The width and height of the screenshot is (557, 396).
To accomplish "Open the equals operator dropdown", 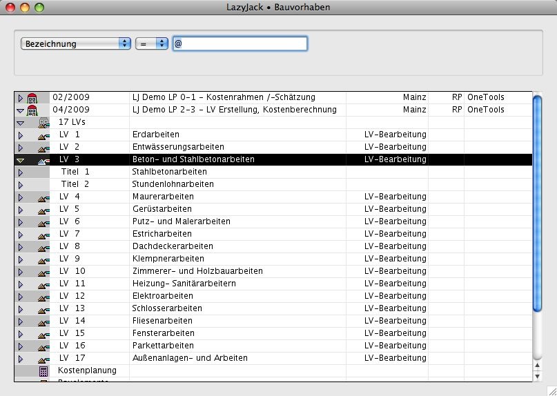I will click(x=152, y=43).
